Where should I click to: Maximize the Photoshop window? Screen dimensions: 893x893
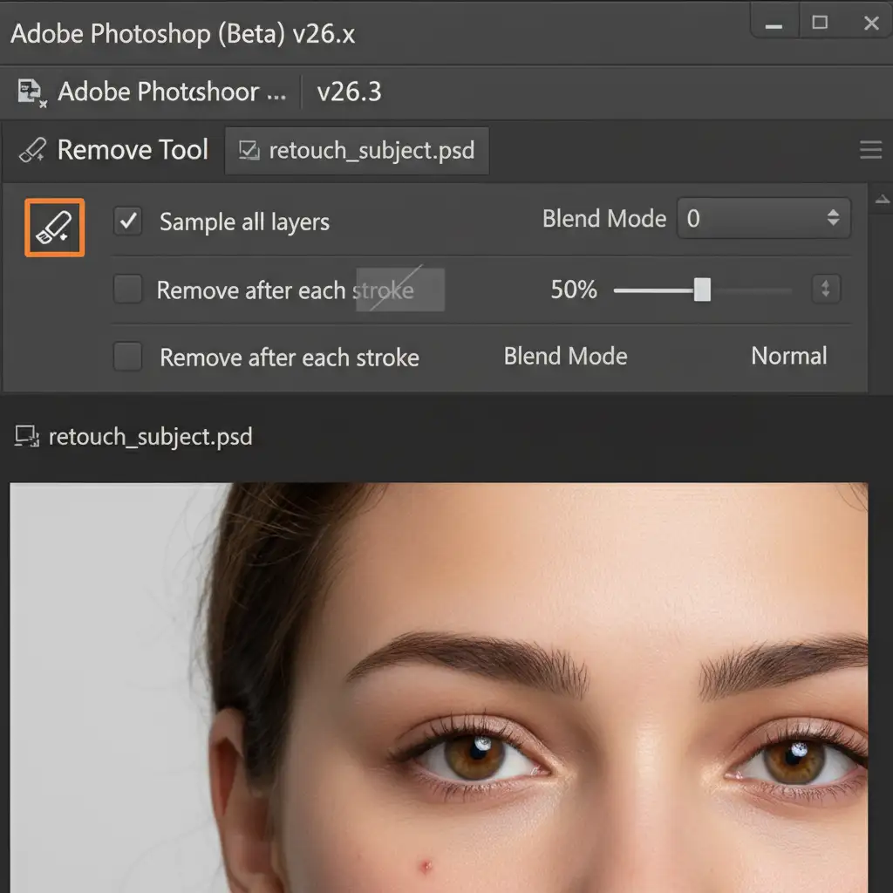(820, 24)
